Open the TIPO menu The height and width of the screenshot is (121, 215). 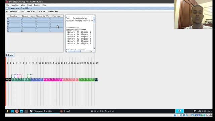pyautogui.click(x=23, y=11)
